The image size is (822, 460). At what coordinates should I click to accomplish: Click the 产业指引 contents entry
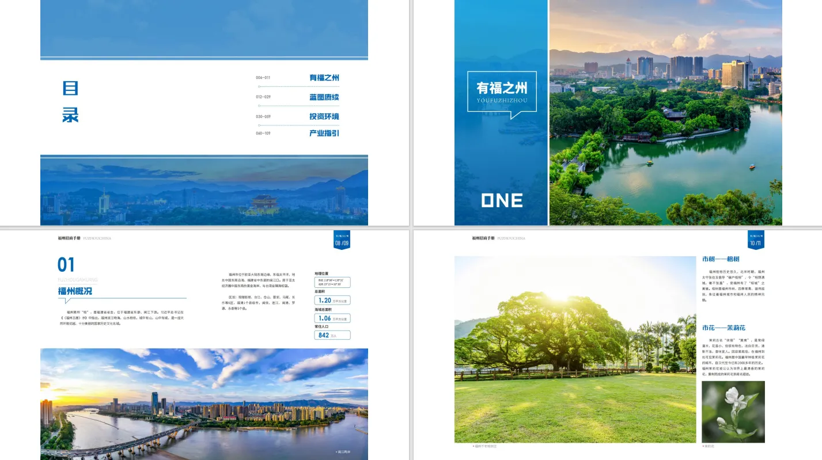pos(324,133)
